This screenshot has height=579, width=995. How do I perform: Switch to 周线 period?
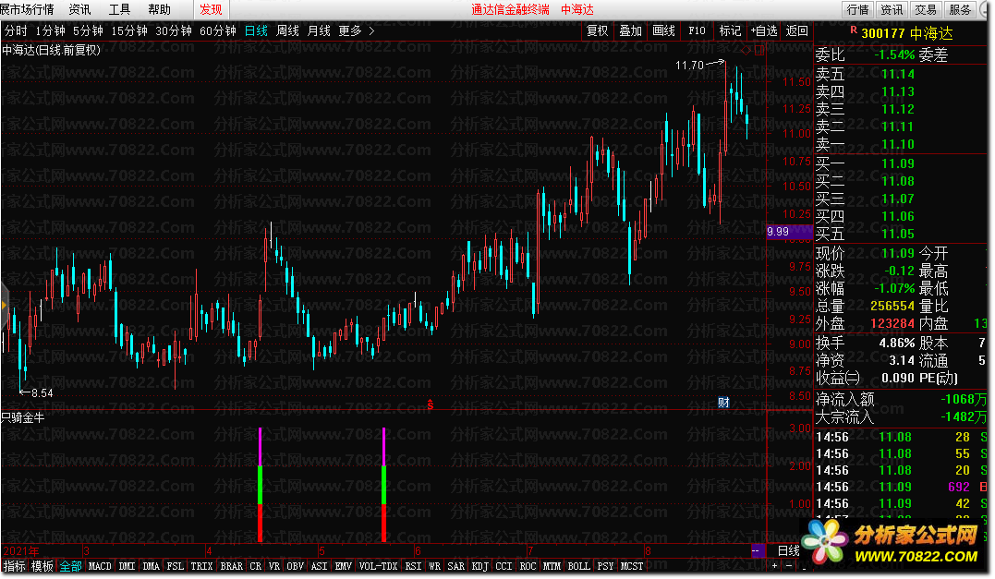pyautogui.click(x=288, y=30)
